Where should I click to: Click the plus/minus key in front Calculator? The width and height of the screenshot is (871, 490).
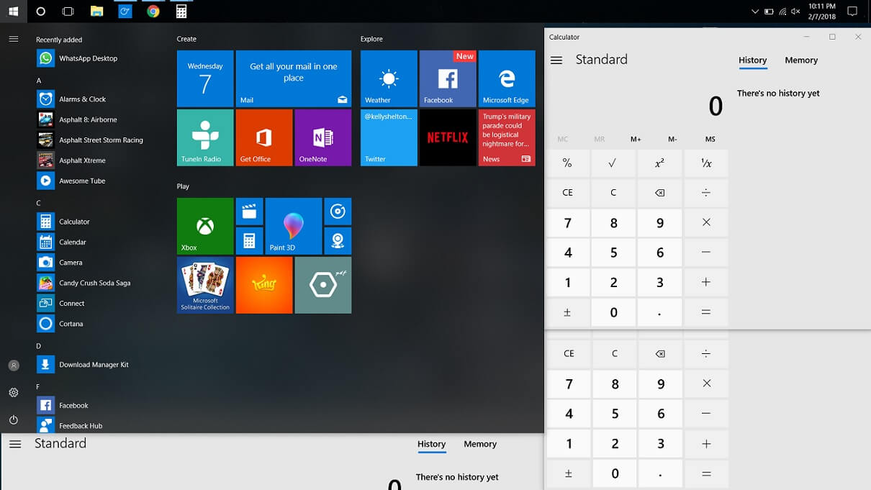[568, 312]
